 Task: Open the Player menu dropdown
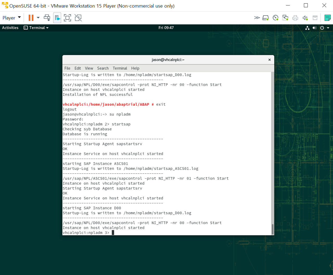(x=11, y=18)
